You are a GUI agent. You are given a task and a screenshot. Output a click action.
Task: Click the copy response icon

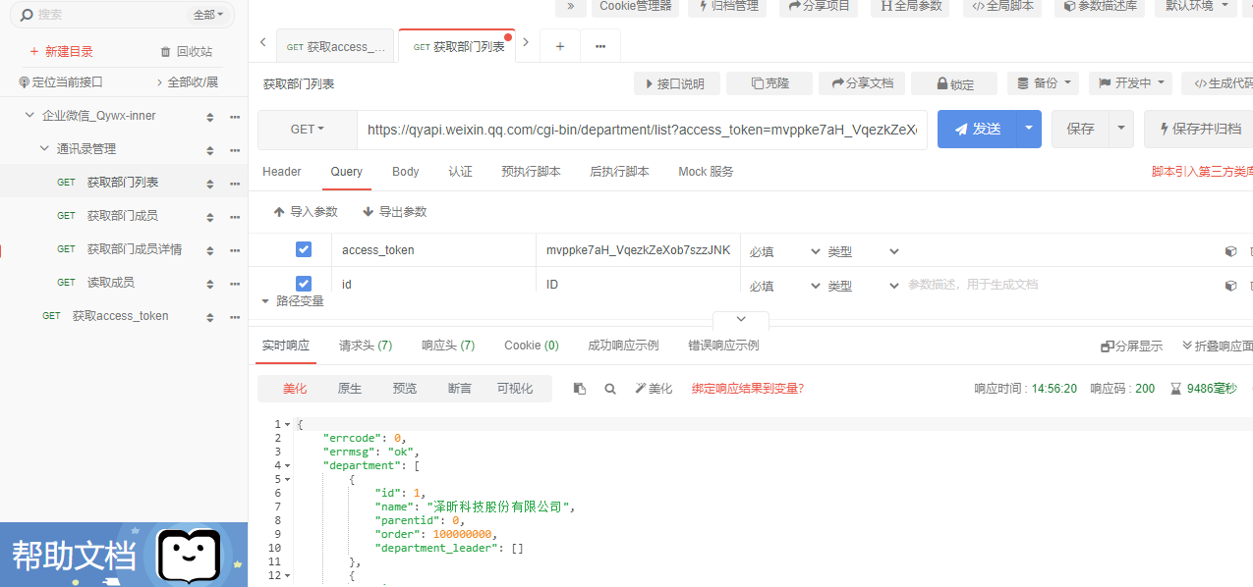[x=580, y=389]
